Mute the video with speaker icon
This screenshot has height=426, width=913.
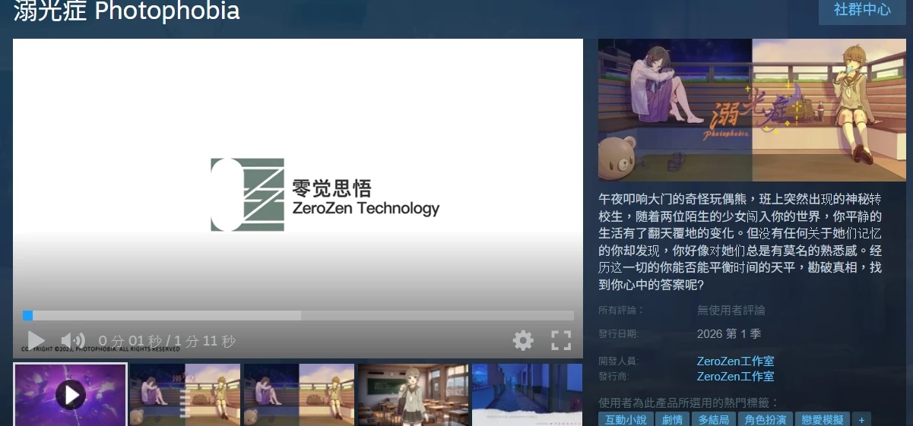[73, 341]
